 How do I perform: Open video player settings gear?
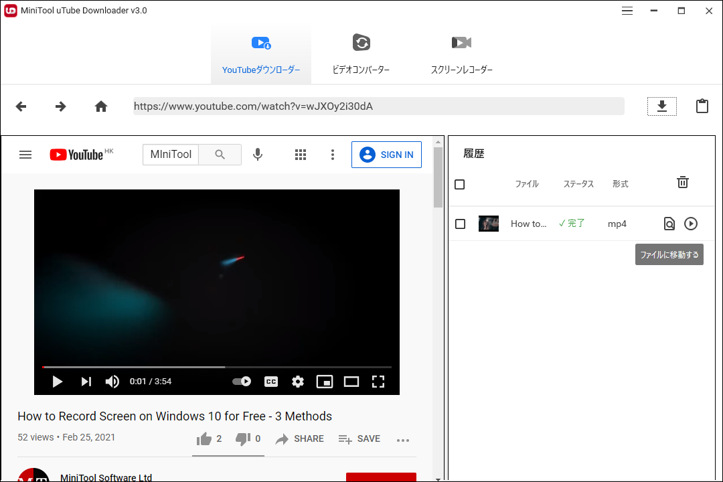[x=298, y=382]
